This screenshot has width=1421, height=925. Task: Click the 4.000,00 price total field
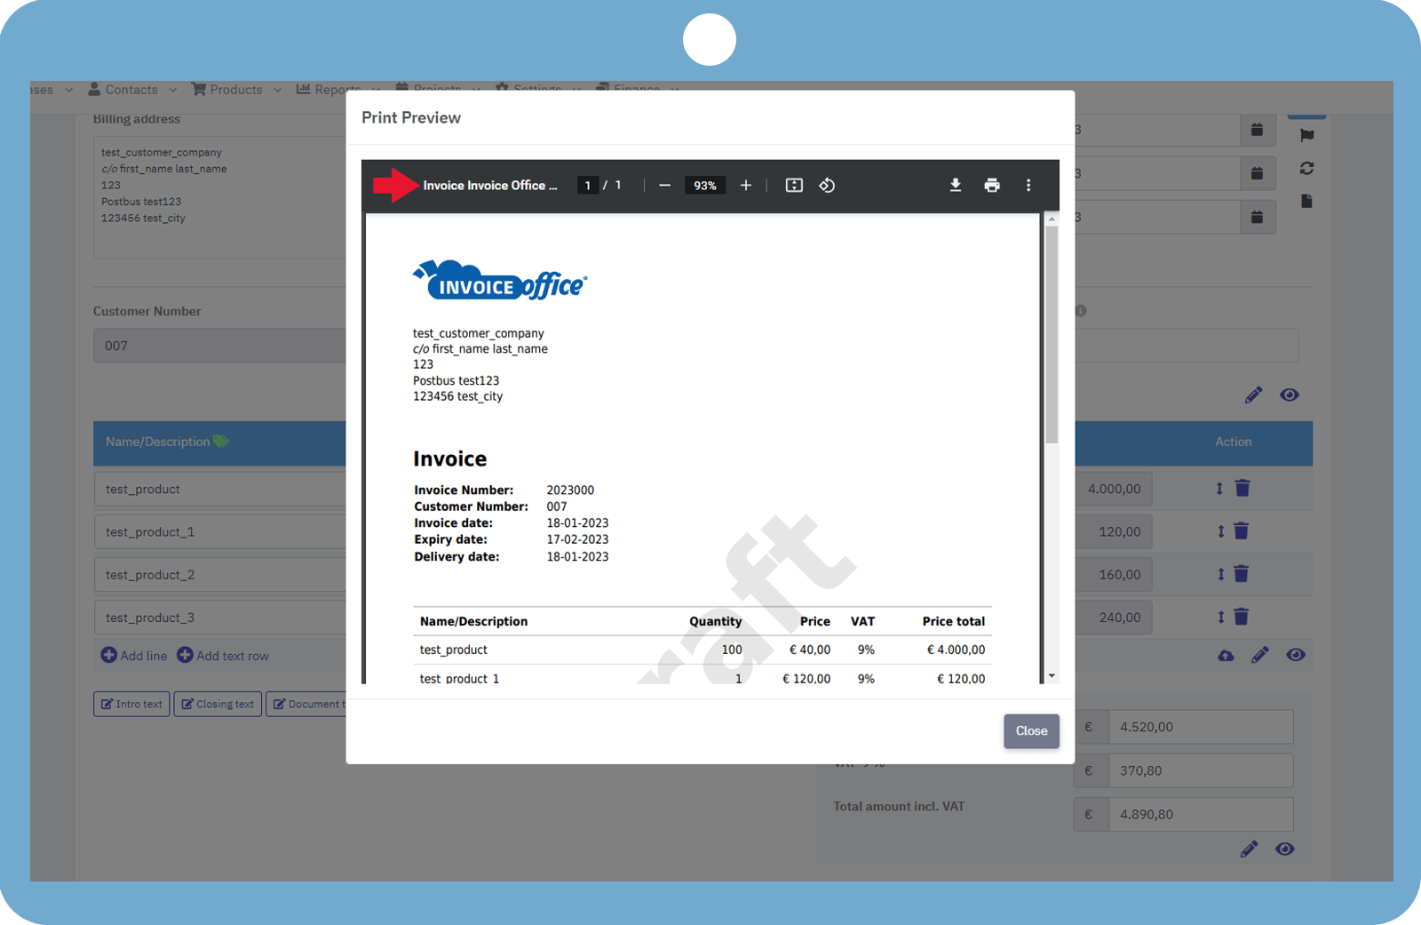1114,489
